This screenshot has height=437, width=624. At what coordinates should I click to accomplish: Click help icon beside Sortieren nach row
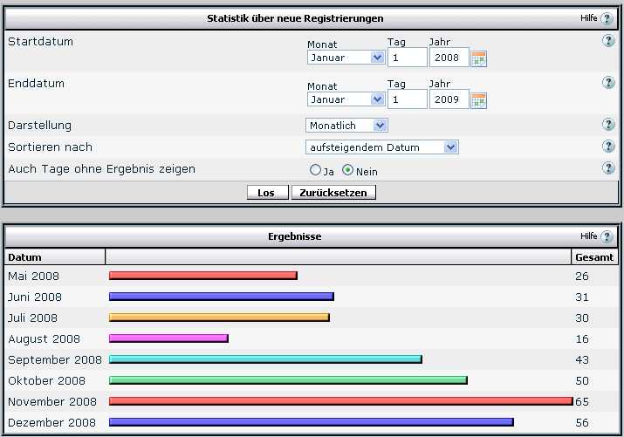click(608, 147)
